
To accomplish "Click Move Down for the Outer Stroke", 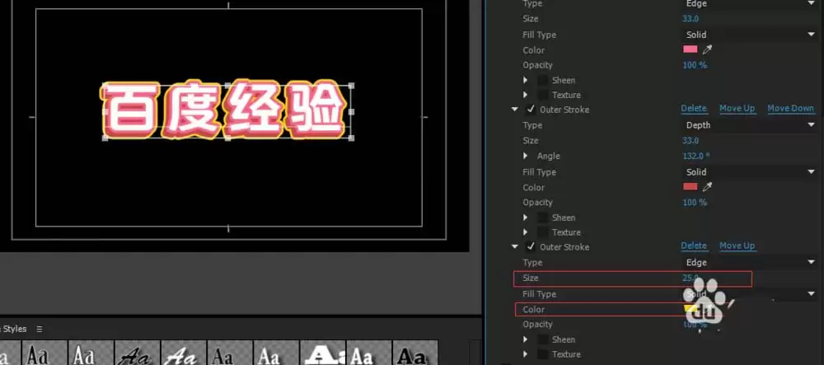I will coord(789,109).
